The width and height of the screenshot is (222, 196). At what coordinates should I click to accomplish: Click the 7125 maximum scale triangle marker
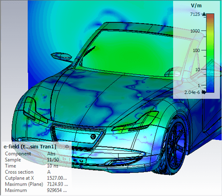[x=203, y=14]
